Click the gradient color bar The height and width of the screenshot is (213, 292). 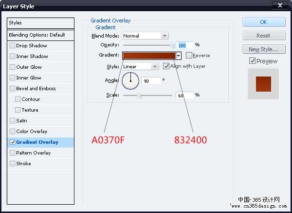tap(149, 56)
